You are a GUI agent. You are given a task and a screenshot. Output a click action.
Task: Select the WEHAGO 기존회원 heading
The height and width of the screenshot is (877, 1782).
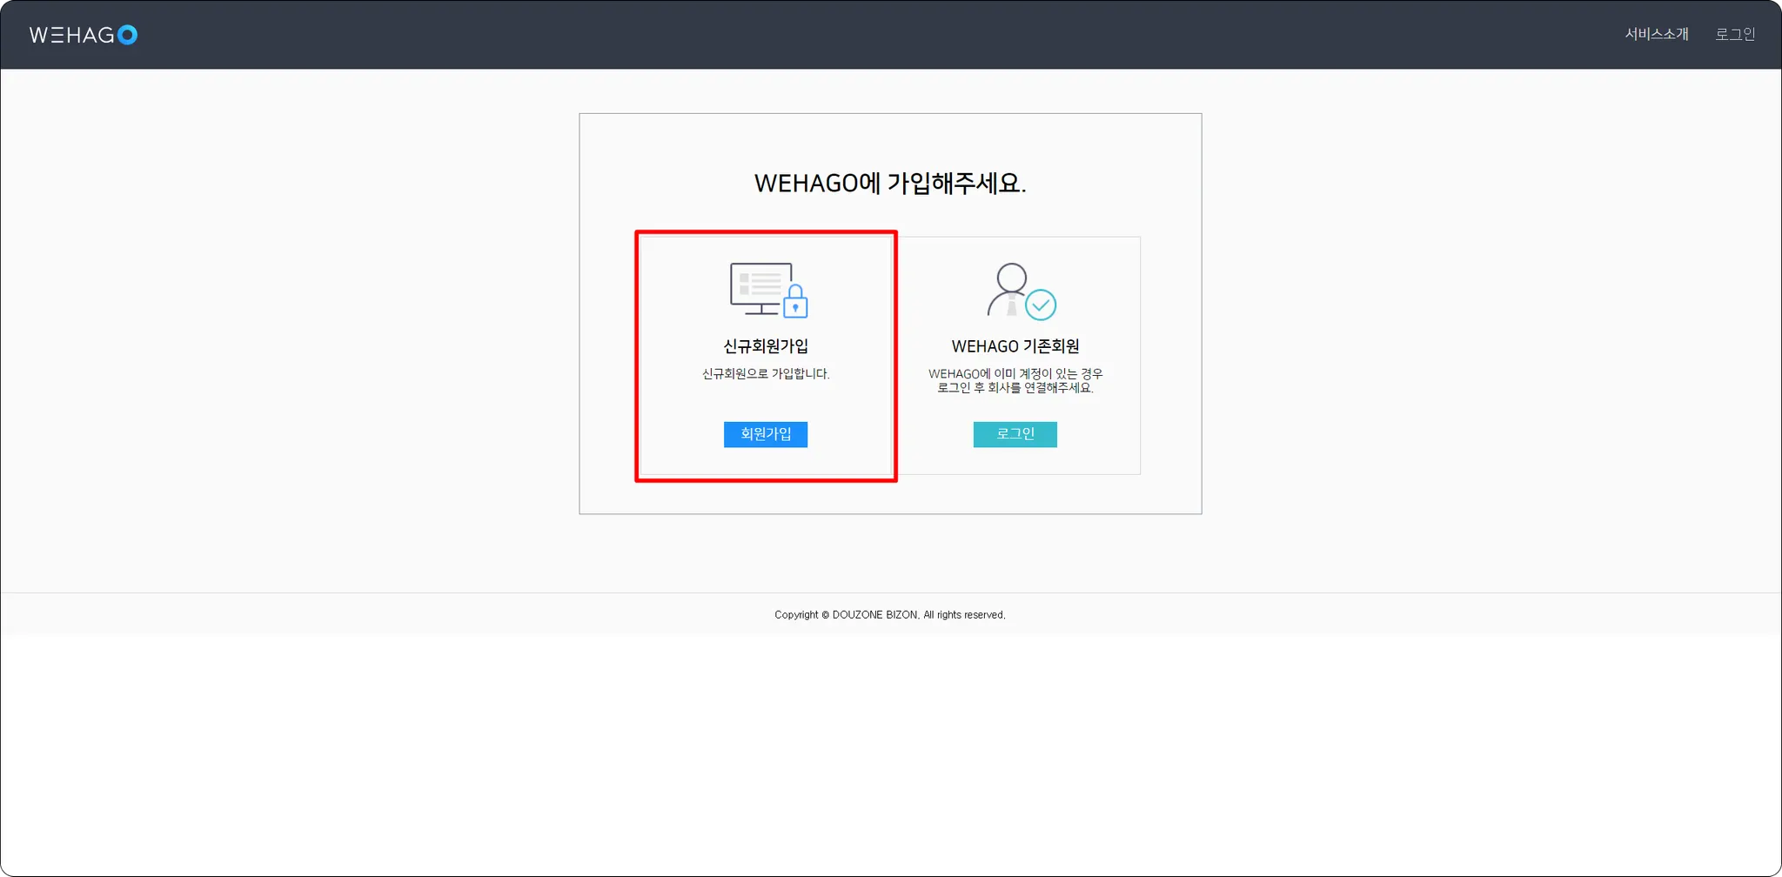1015,346
